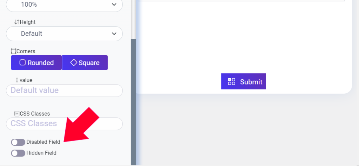The height and width of the screenshot is (166, 359).
Task: Click the chevron on the Default dropdown
Action: pos(114,34)
